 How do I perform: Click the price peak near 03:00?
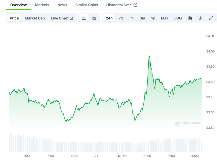coord(149,55)
